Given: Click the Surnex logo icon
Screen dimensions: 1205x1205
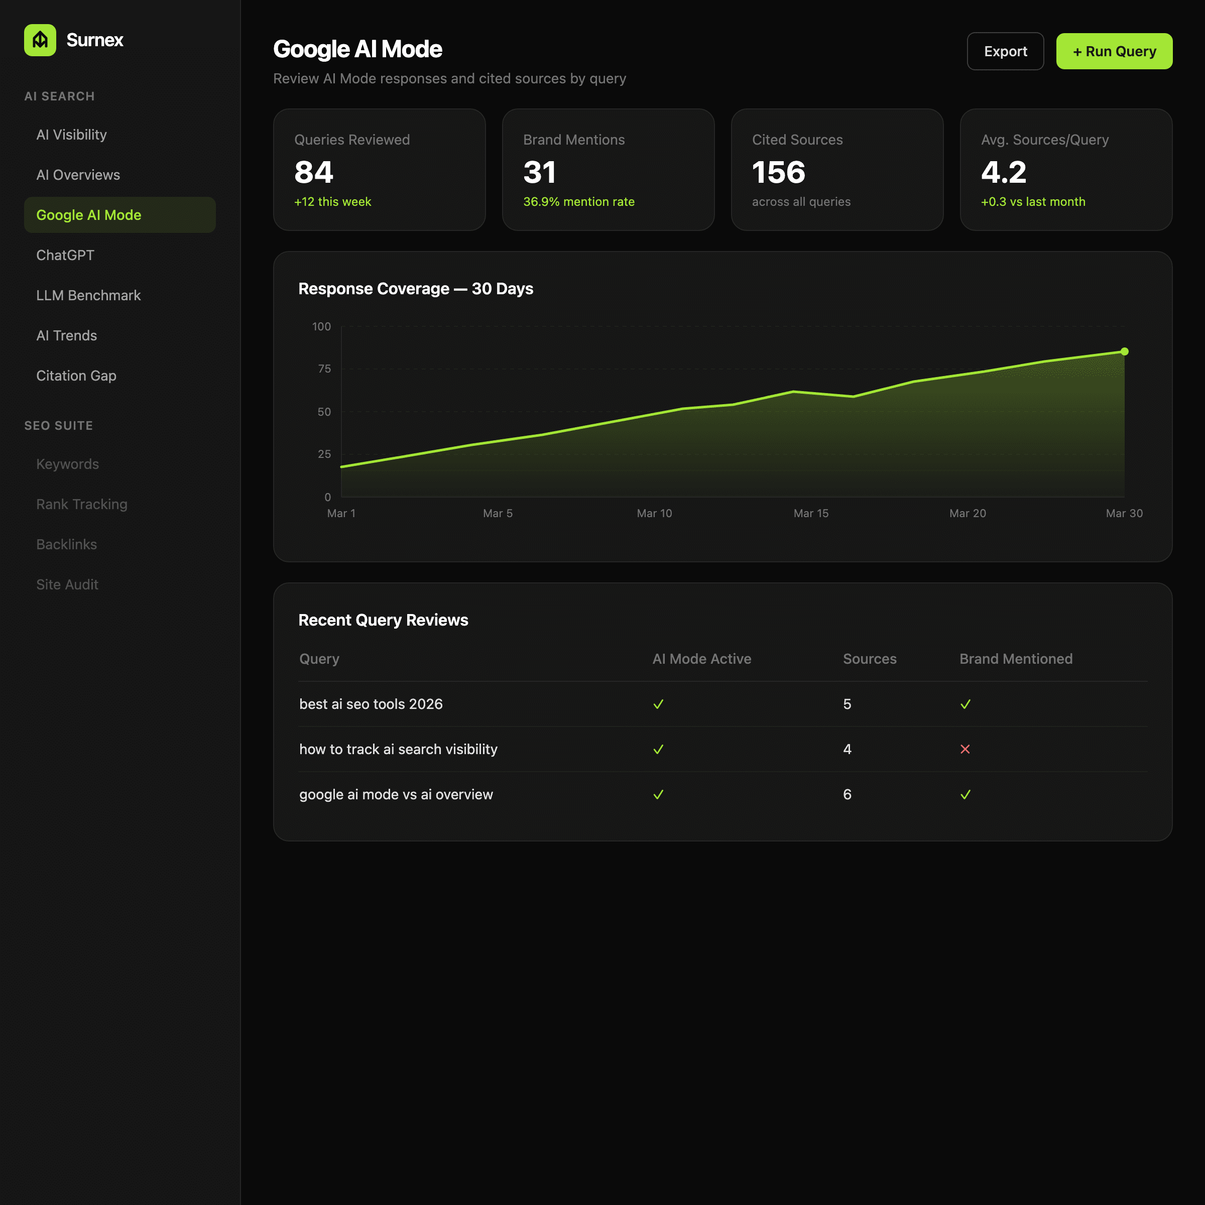Looking at the screenshot, I should click(40, 40).
